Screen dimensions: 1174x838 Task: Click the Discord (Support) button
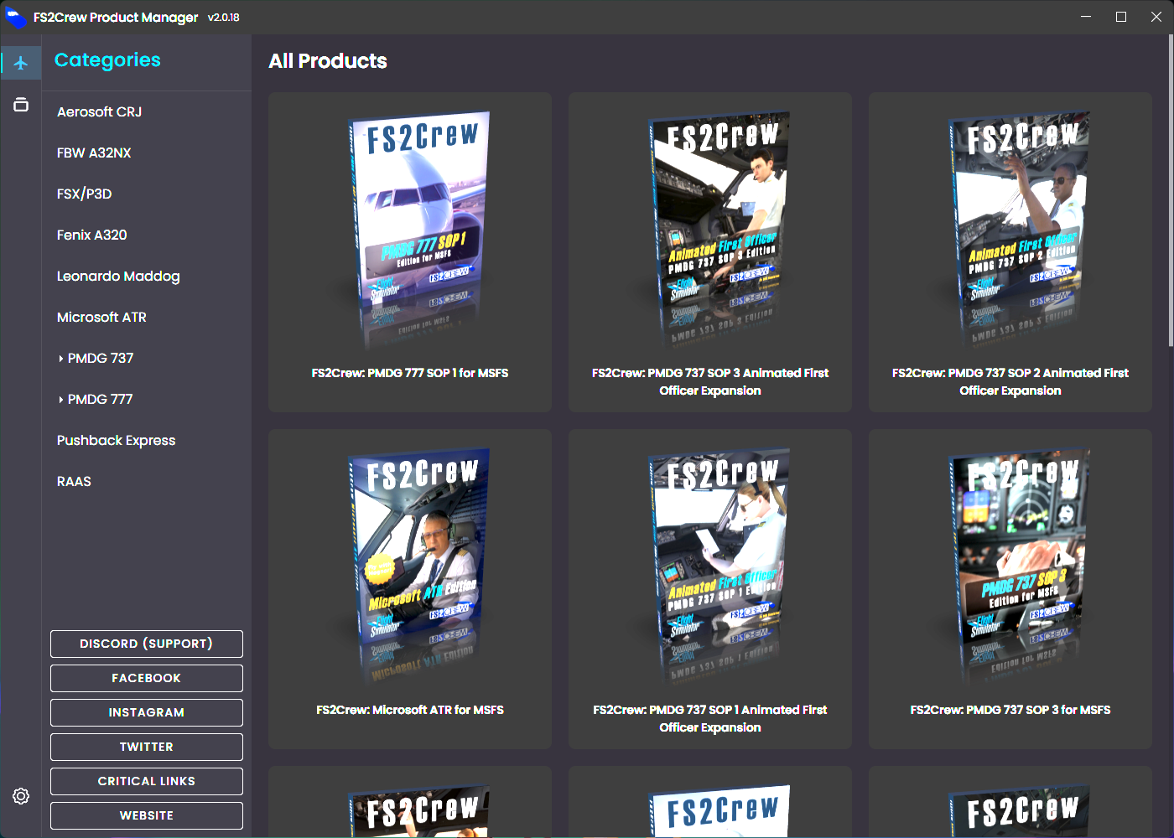click(x=147, y=644)
